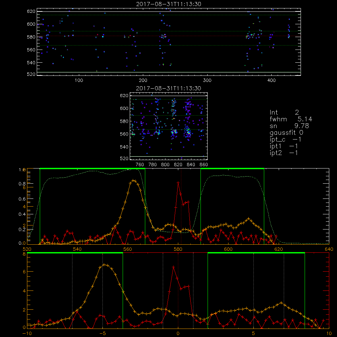This screenshot has width=337, height=337.
Task: Select the 'Int 2' readout line
Action: [x=284, y=113]
